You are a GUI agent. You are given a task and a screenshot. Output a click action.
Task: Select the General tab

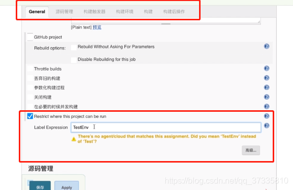click(37, 12)
